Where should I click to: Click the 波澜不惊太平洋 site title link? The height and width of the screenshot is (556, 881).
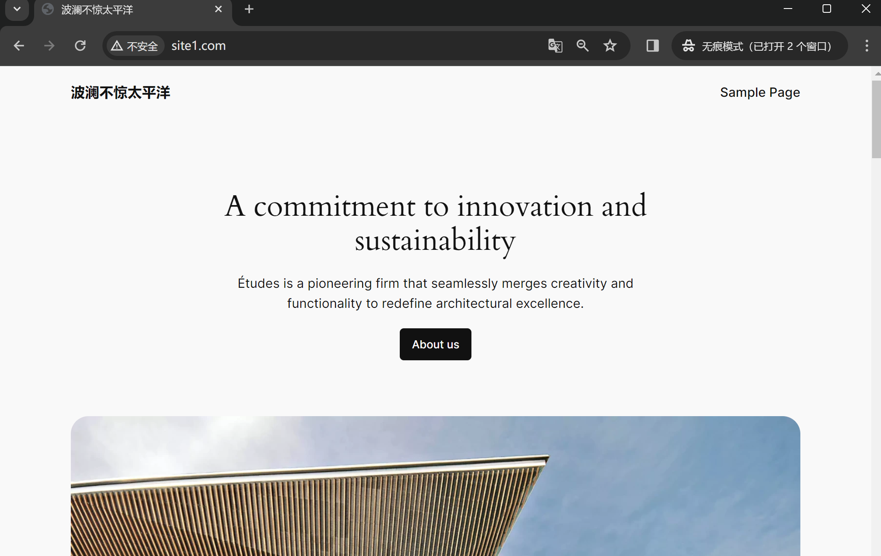tap(120, 93)
